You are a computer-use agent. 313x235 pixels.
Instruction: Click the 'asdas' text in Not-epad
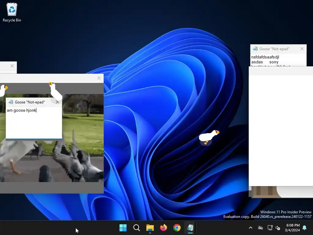257,62
